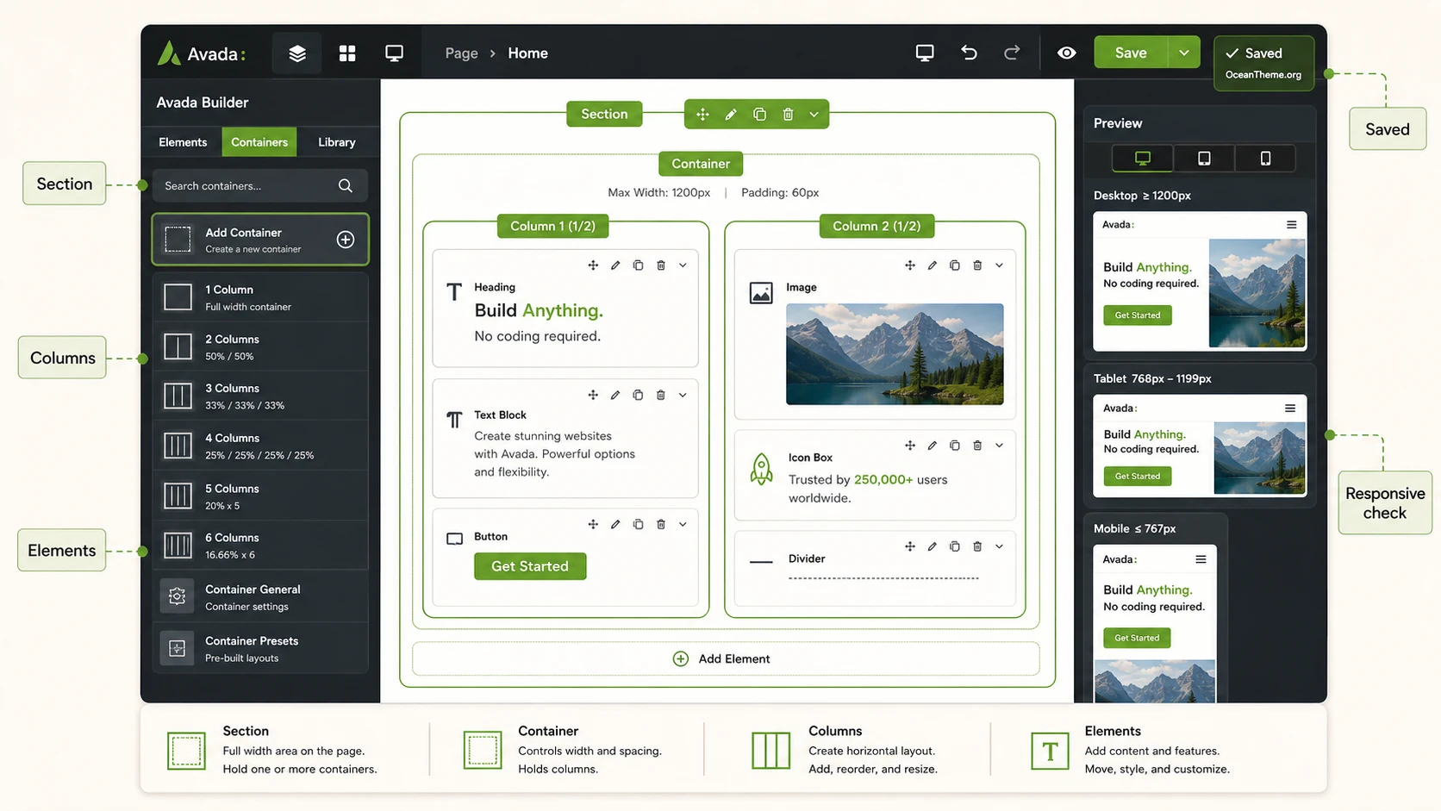Switch to the Library tab
Viewport: 1441px width, 811px height.
point(336,142)
